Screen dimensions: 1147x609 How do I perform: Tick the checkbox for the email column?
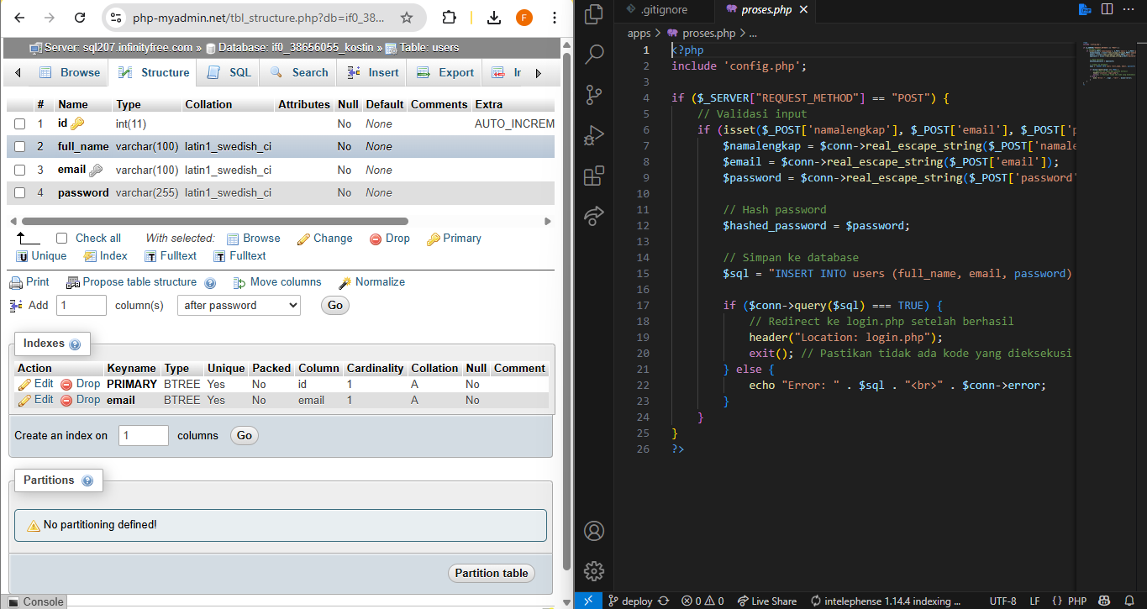click(x=19, y=170)
